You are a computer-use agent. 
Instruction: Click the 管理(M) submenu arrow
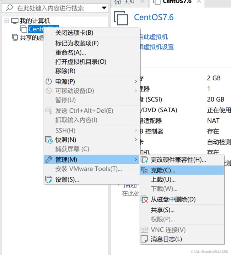click(136, 159)
